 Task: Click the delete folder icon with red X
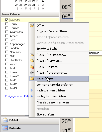coord(32,67)
